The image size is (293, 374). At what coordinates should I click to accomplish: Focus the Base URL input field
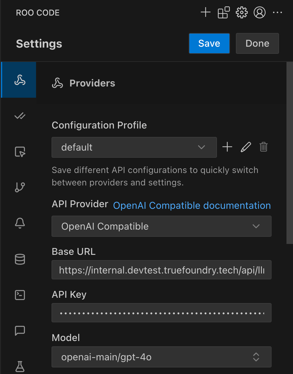click(x=161, y=270)
